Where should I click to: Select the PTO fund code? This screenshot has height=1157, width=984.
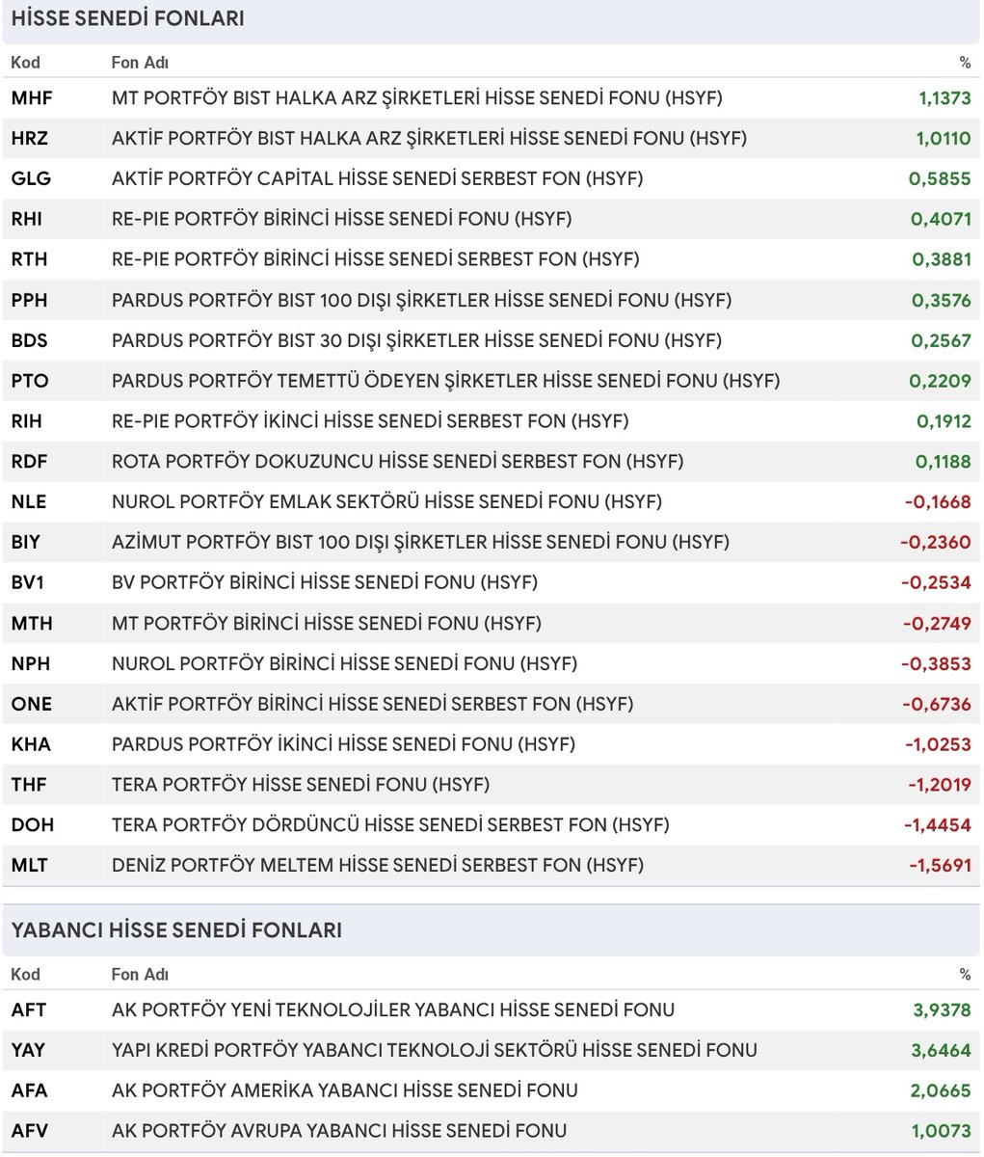30,382
